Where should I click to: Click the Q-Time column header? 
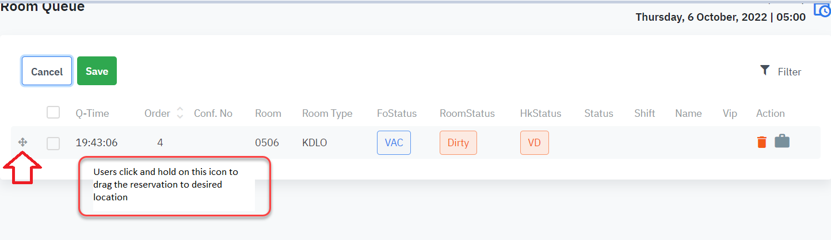[92, 113]
